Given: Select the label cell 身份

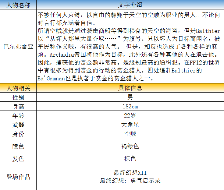Looking at the screenshot, I should coord(18,134).
